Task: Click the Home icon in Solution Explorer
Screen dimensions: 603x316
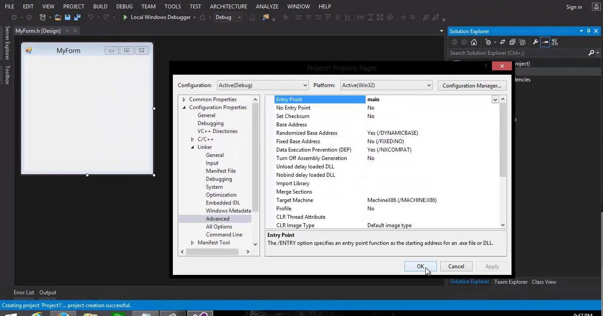Action: tap(474, 42)
